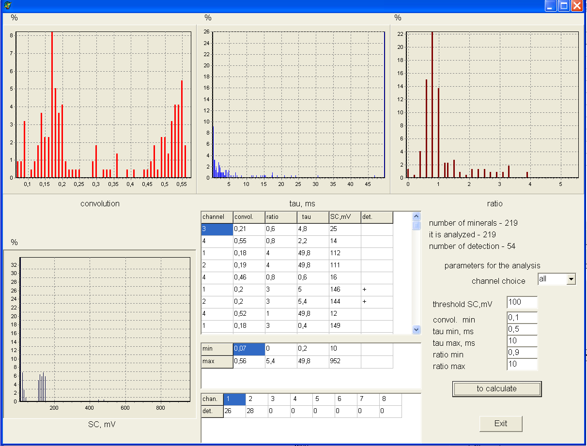This screenshot has height=446, width=587.
Task: Focus the tau max, ms input
Action: (x=522, y=341)
